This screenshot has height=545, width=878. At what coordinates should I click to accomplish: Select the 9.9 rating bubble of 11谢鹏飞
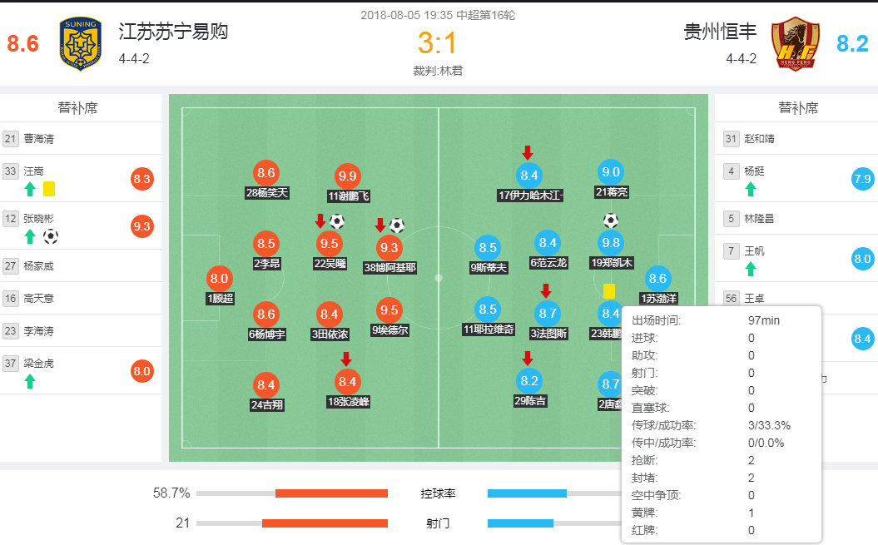click(348, 176)
